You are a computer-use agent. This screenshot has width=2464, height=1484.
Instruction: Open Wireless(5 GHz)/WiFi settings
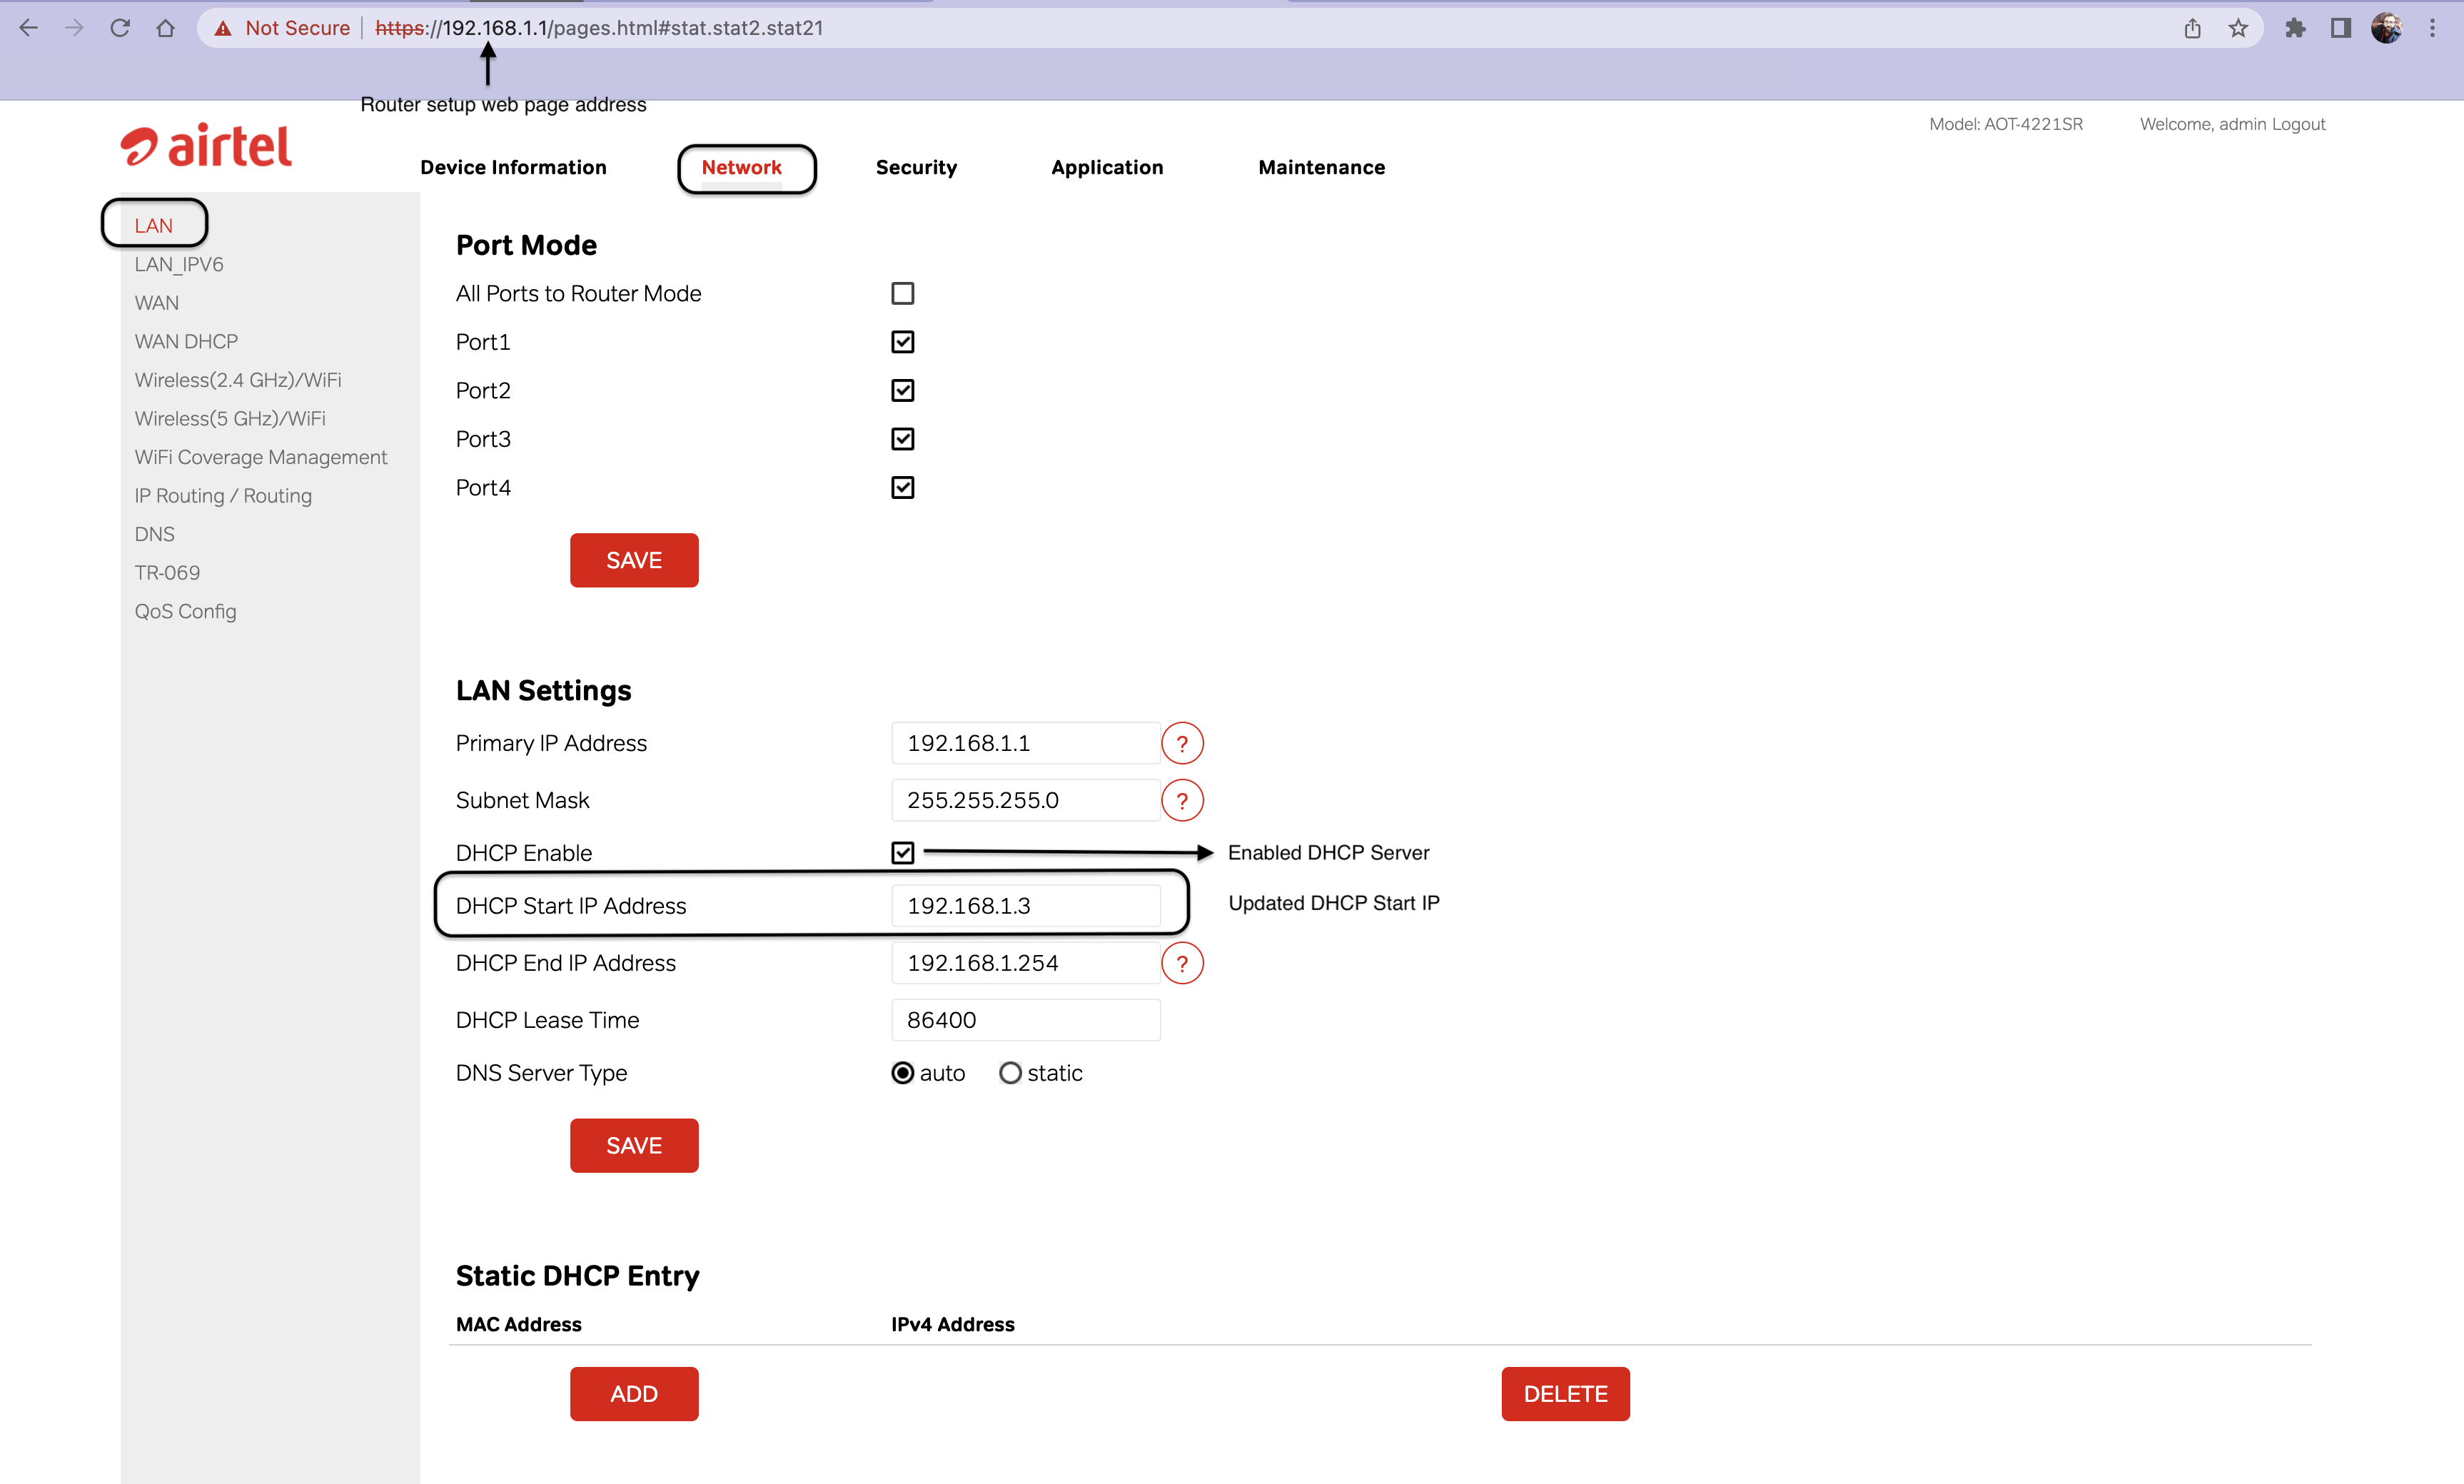click(x=230, y=418)
